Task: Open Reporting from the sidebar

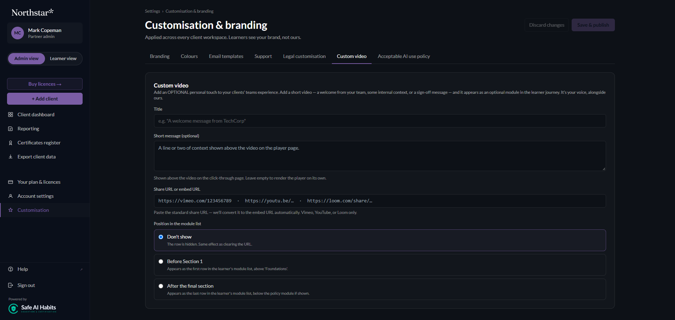Action: tap(45, 129)
